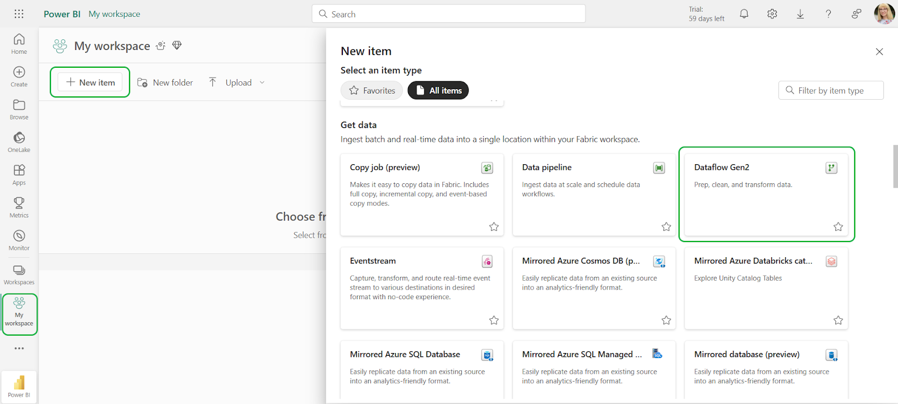
Task: Expand the more options ellipsis in sidebar
Action: [19, 349]
